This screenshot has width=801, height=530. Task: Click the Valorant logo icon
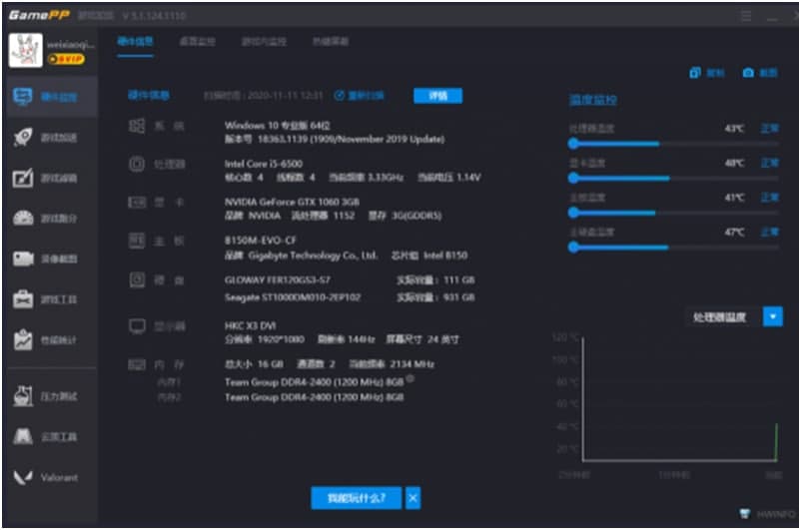tap(23, 477)
